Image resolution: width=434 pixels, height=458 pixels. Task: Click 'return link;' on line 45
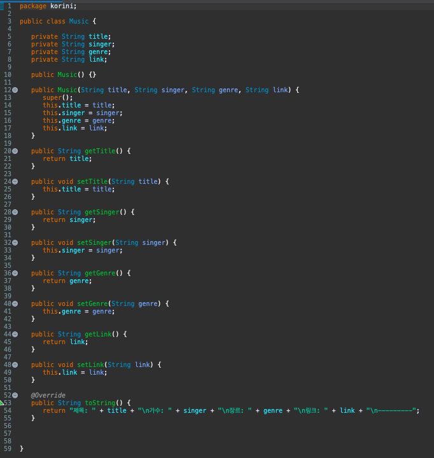[x=65, y=342]
